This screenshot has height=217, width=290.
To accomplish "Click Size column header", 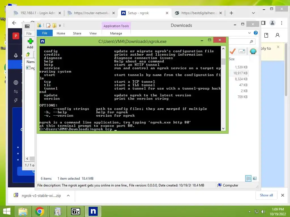I will [232, 59].
